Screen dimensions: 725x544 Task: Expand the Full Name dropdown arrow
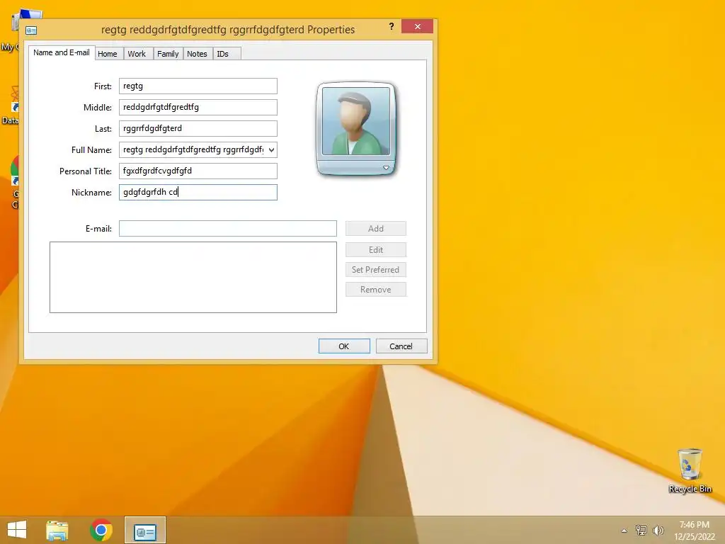click(x=271, y=150)
